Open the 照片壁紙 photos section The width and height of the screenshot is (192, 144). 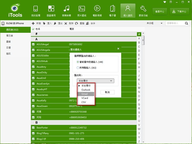[82, 10]
